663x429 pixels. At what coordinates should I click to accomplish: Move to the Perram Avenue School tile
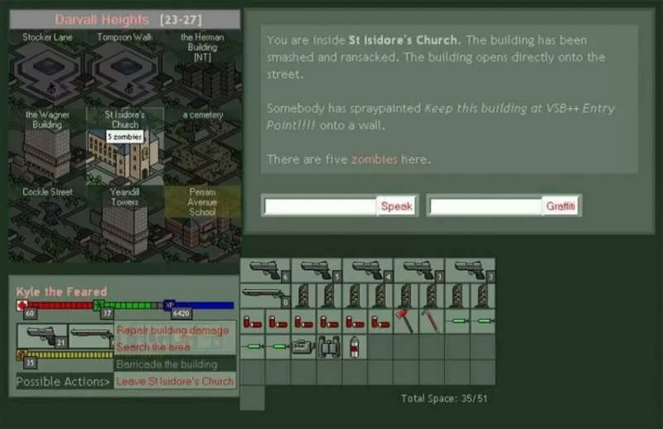click(x=202, y=224)
